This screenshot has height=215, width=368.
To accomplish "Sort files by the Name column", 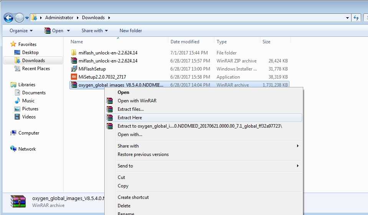I will click(77, 42).
